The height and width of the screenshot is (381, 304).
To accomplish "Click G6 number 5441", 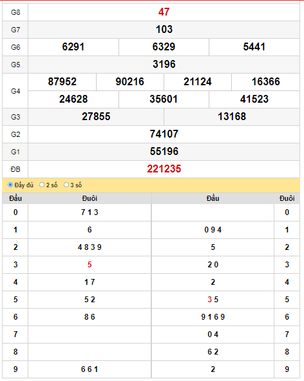I will [254, 47].
